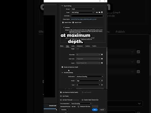Toggle Match Source checkbox beside Aspect
The width and height of the screenshot is (151, 113).
click(x=102, y=63)
